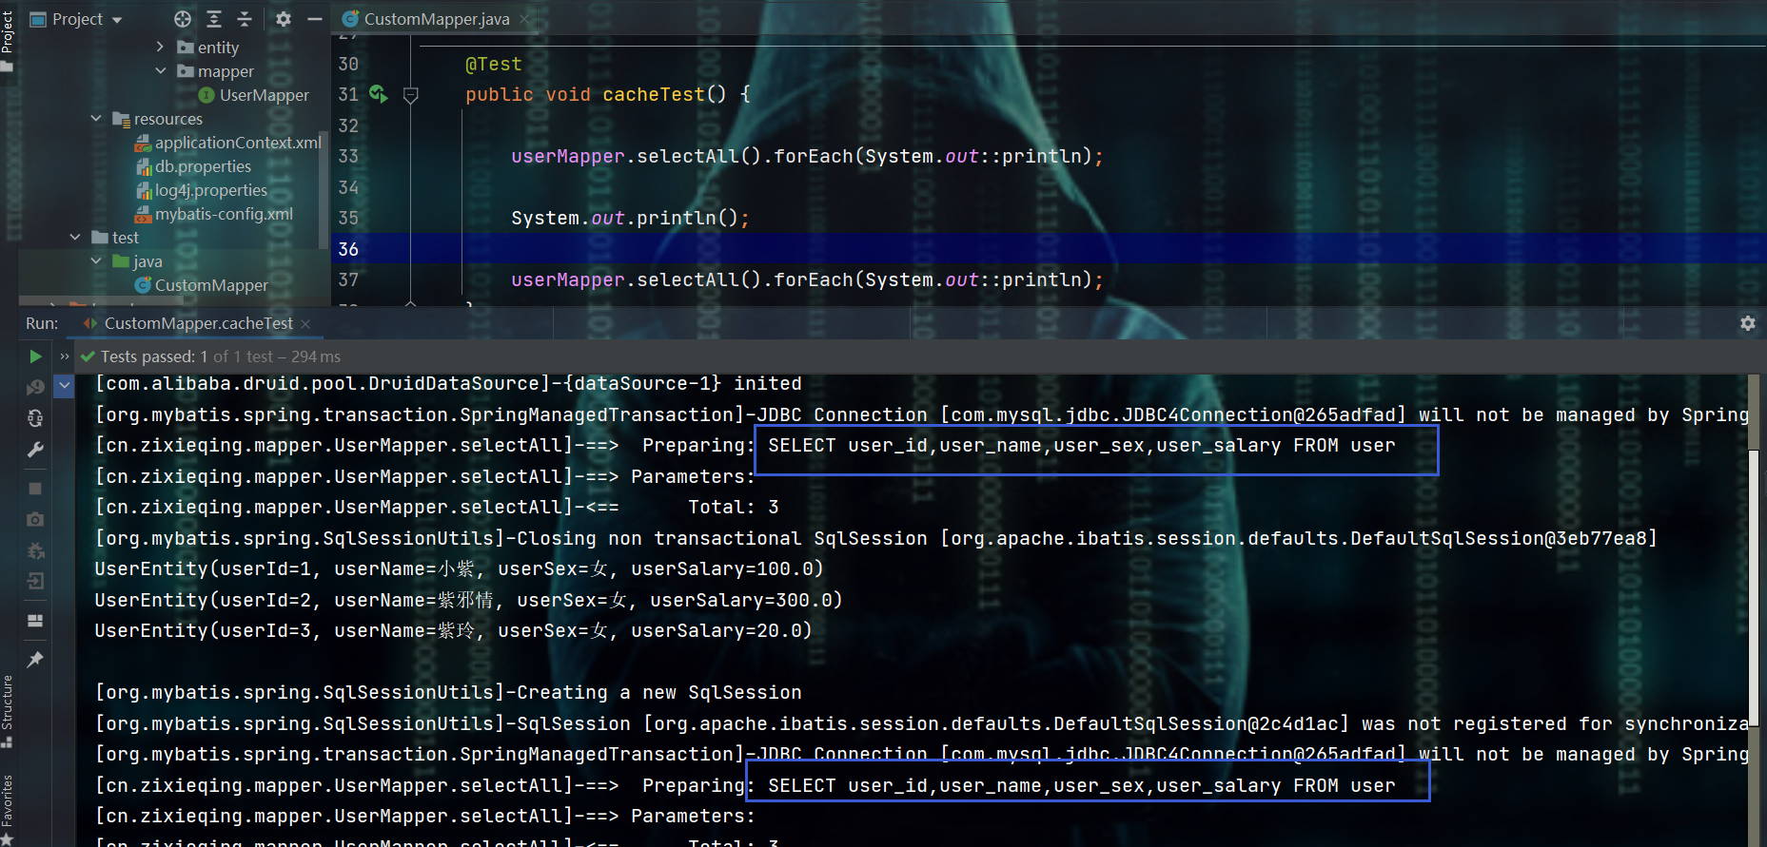This screenshot has width=1767, height=847.
Task: Select the CustomMapper.cacheTest run tab
Action: coord(198,323)
